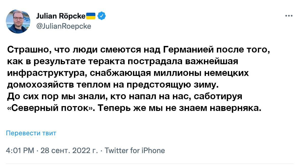Open the @JulianRoepcke handle link
The image size is (301, 165).
pos(64,26)
